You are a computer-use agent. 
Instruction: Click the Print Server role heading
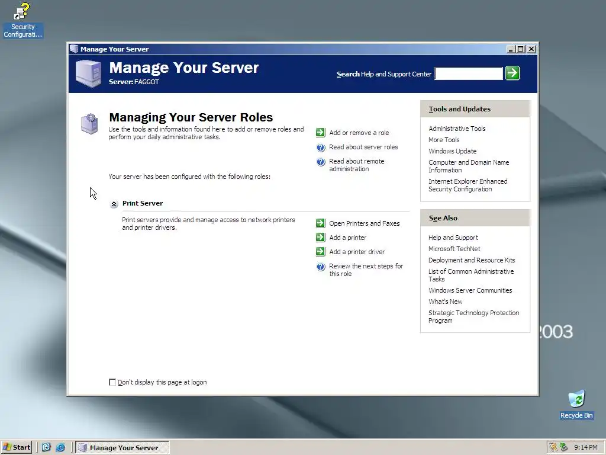point(143,203)
